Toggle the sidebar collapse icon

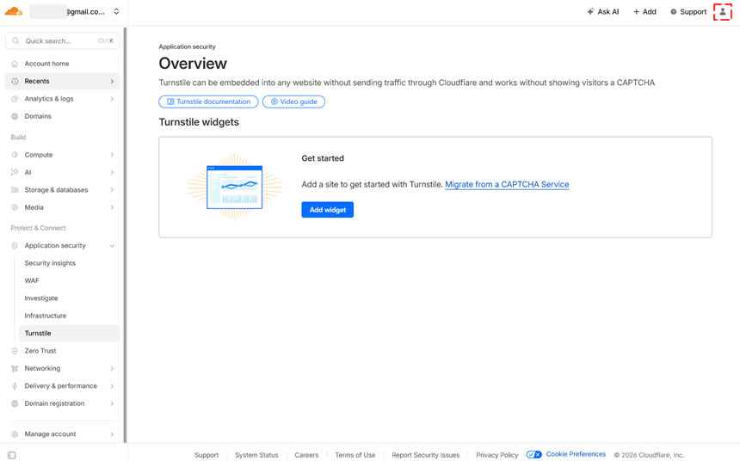pyautogui.click(x=12, y=455)
